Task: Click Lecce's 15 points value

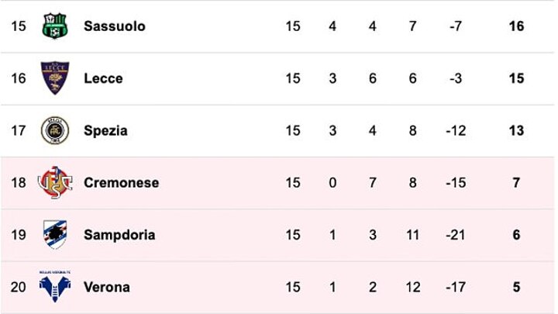Action: [516, 78]
